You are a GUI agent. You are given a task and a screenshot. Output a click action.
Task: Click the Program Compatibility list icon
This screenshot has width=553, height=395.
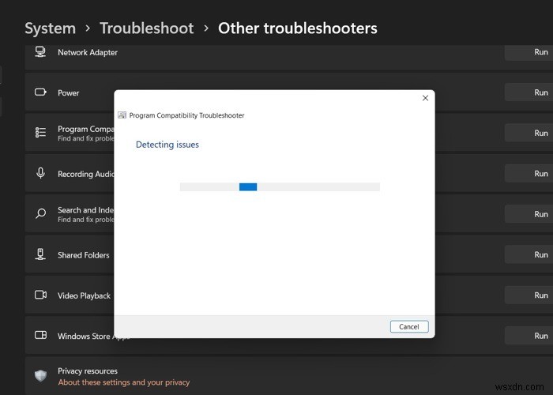pyautogui.click(x=40, y=133)
